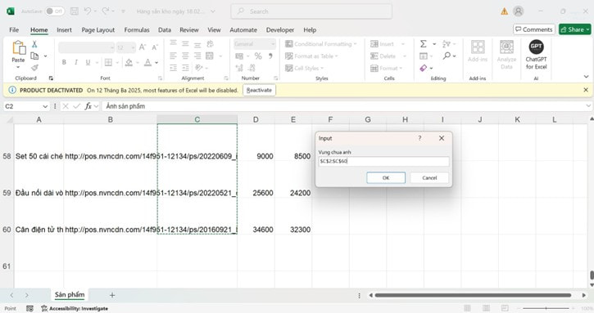Expand the formula bar chevron
The width and height of the screenshot is (594, 313).
[x=588, y=106]
